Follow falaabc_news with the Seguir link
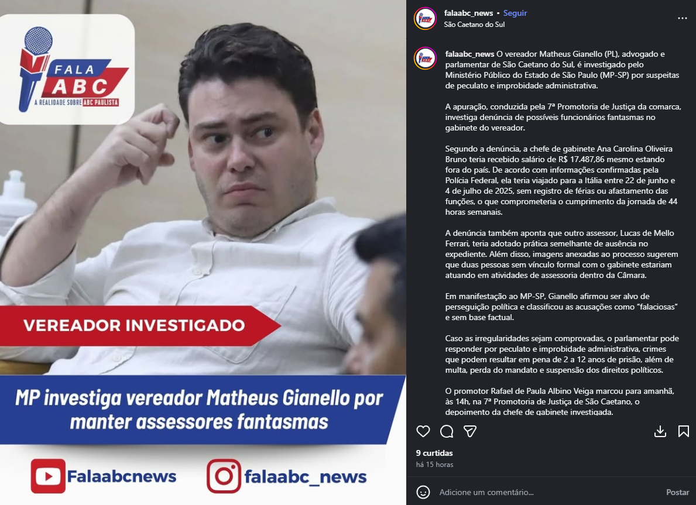696x505 pixels. [x=515, y=13]
